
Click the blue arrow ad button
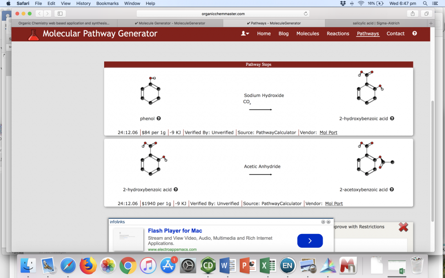pos(310,241)
